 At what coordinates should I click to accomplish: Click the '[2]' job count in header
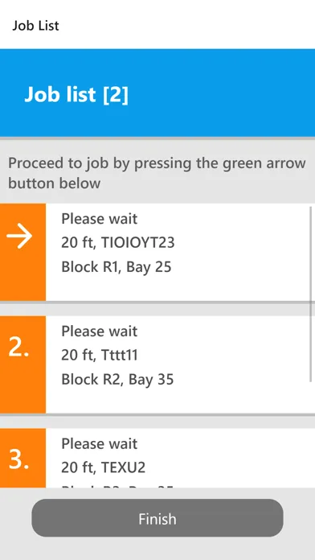point(115,94)
